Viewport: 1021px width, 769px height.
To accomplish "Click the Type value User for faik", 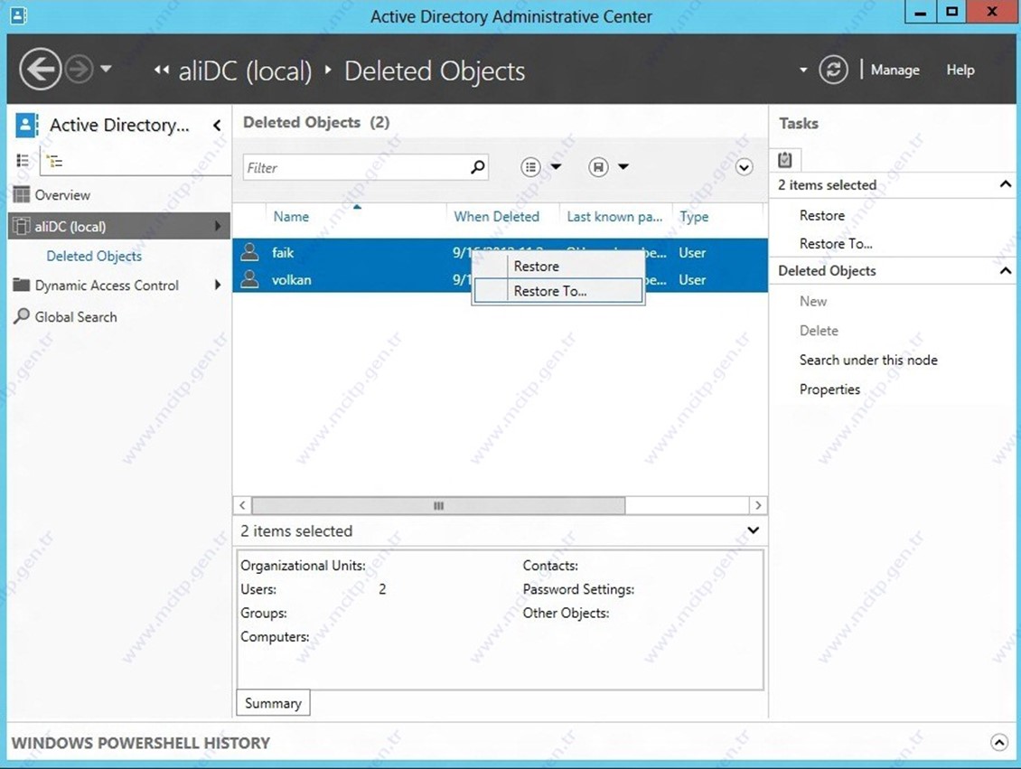I will [x=692, y=253].
